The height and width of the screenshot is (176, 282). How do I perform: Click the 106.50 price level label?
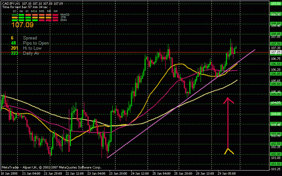tap(276, 64)
